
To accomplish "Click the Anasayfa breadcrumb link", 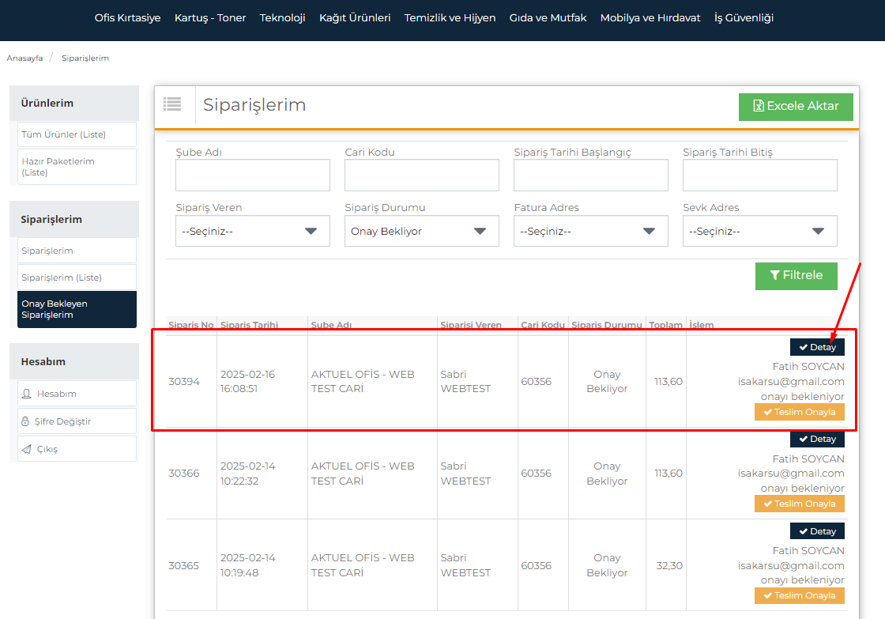I will click(24, 59).
